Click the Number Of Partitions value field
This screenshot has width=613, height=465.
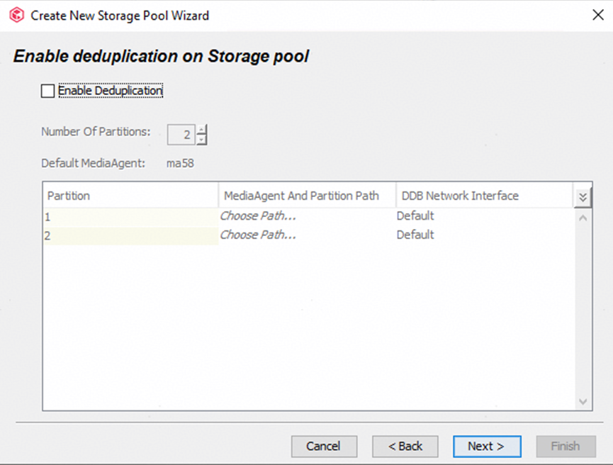pyautogui.click(x=181, y=134)
